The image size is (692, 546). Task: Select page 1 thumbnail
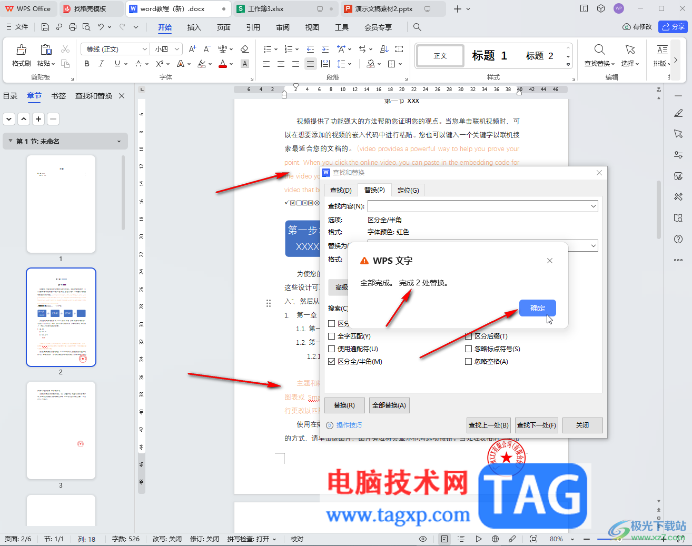[61, 204]
